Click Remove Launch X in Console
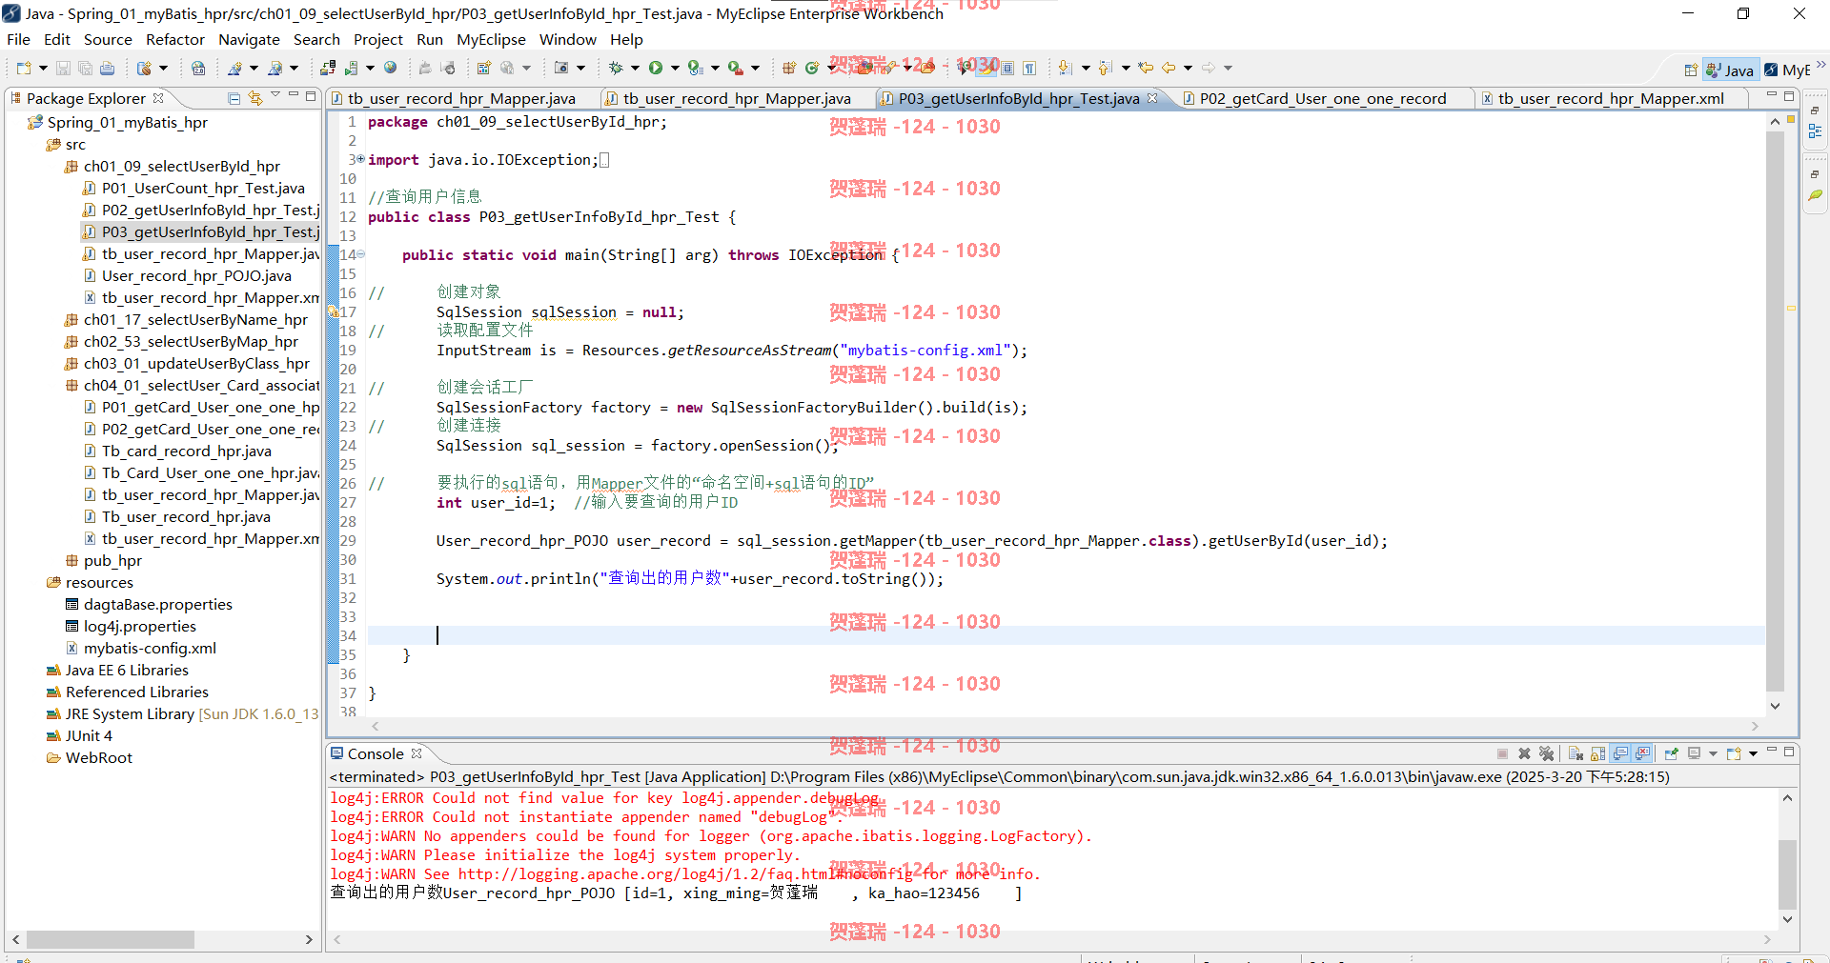Image resolution: width=1830 pixels, height=963 pixels. click(x=1524, y=753)
